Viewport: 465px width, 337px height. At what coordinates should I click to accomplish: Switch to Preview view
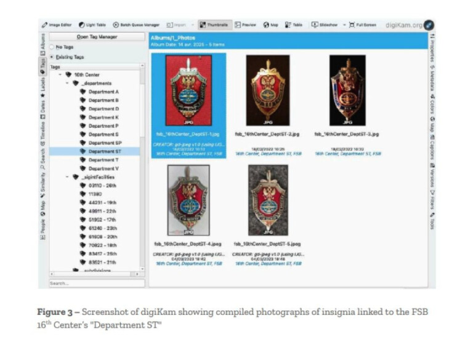[245, 25]
